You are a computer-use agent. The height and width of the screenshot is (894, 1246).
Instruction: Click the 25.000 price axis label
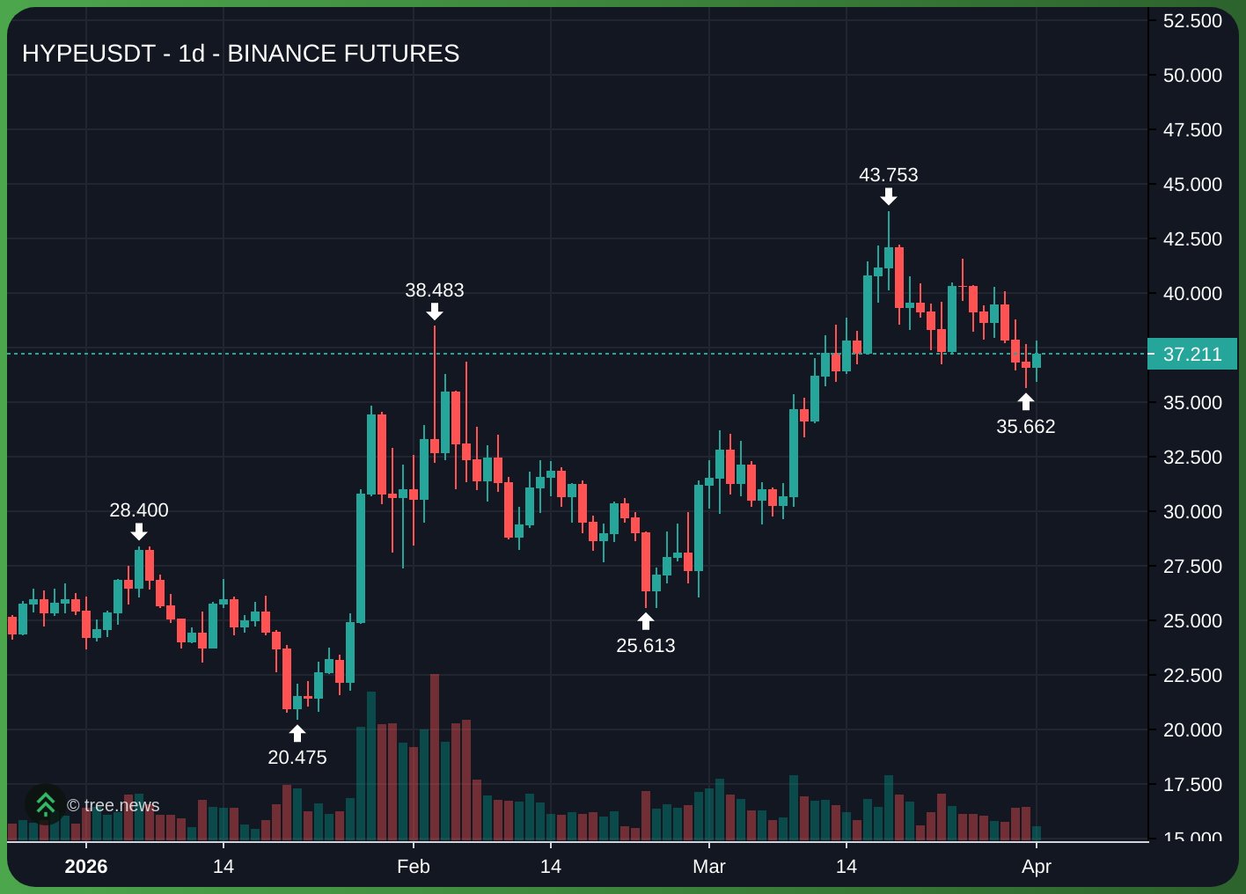[1192, 621]
